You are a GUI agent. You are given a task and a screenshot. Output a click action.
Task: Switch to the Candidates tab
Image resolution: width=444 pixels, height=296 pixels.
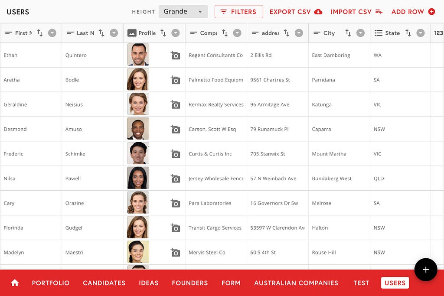tap(104, 283)
